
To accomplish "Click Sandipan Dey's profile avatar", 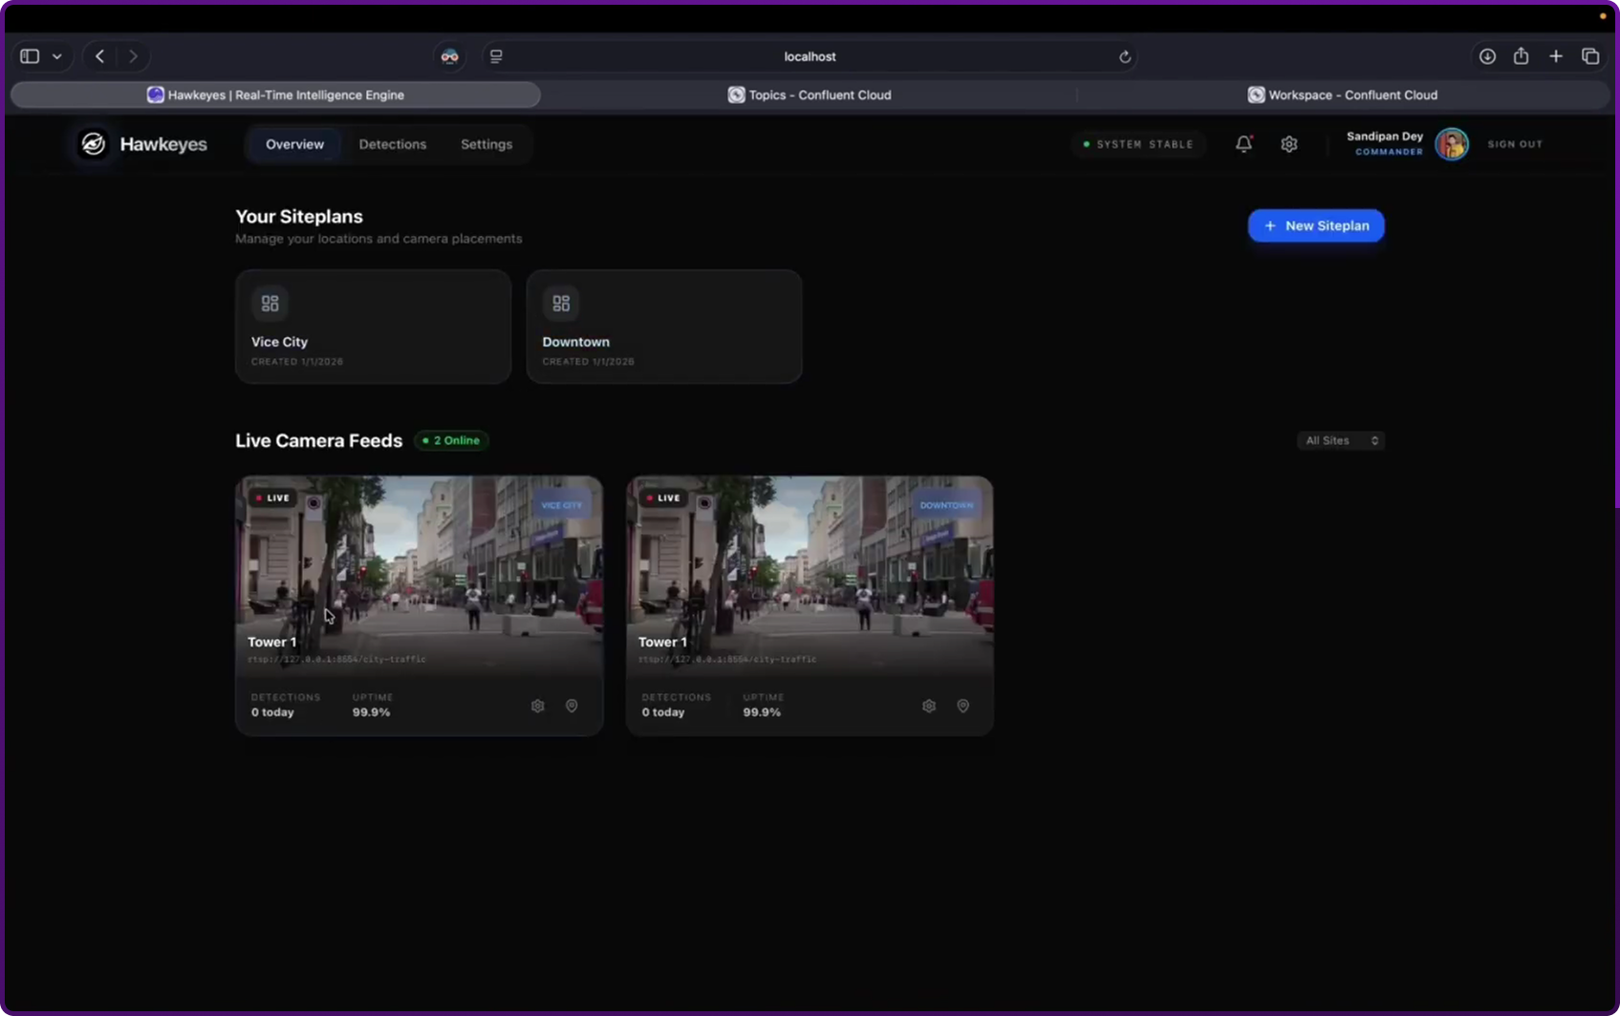I will (1452, 144).
